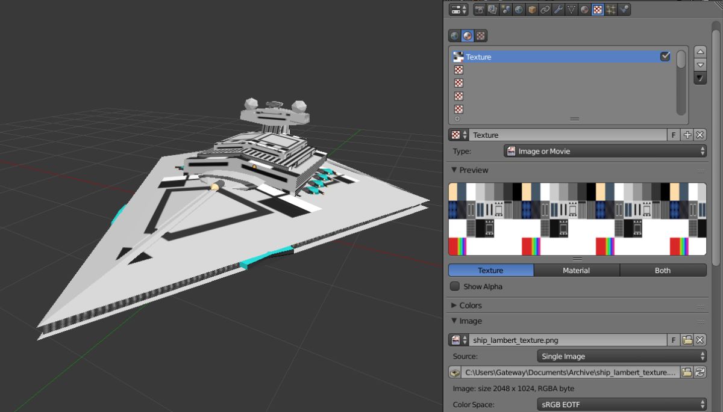
Task: Expand the texture list filter options
Action: [457, 119]
